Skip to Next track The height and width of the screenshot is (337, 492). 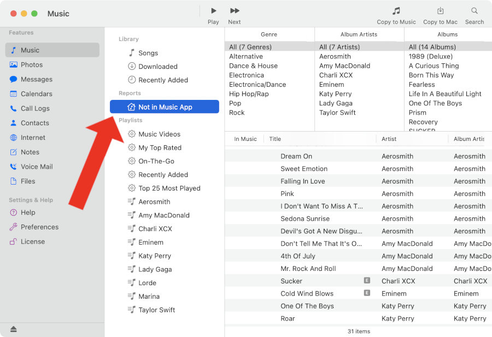[x=235, y=15]
